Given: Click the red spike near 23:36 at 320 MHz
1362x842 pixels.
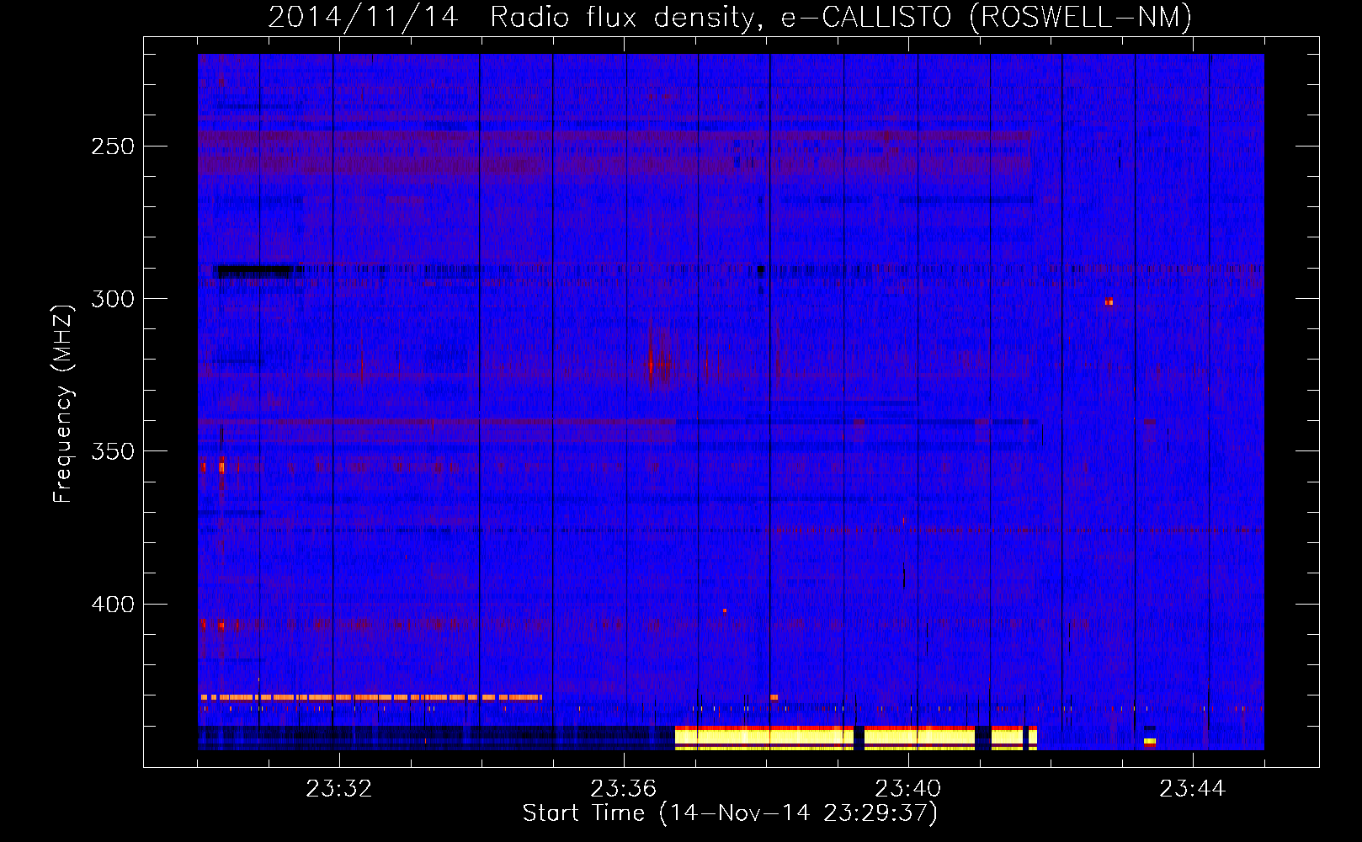Looking at the screenshot, I should coord(651,364).
